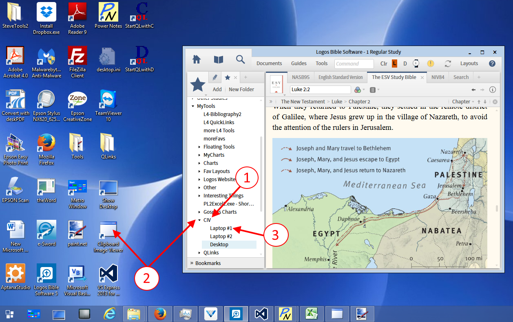Click Luke in the breadcrumb
This screenshot has height=322, width=513.
pyautogui.click(x=337, y=102)
